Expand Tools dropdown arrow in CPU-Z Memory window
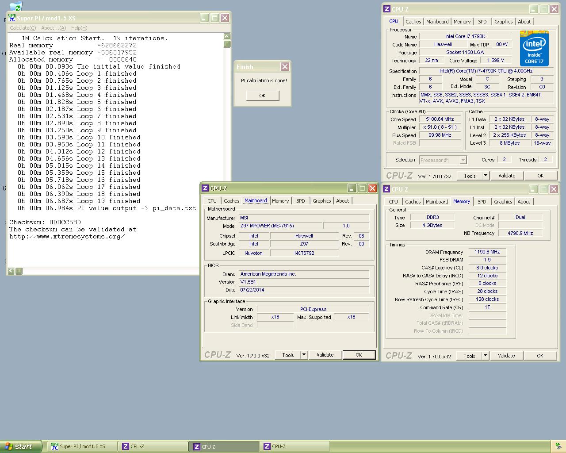Screen dimensions: 566x453 (x=485, y=356)
